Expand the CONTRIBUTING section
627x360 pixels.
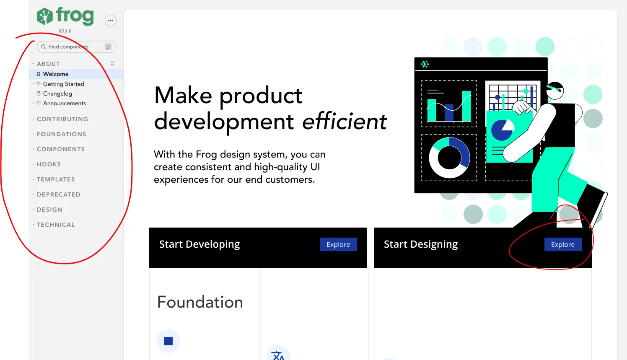click(x=62, y=119)
